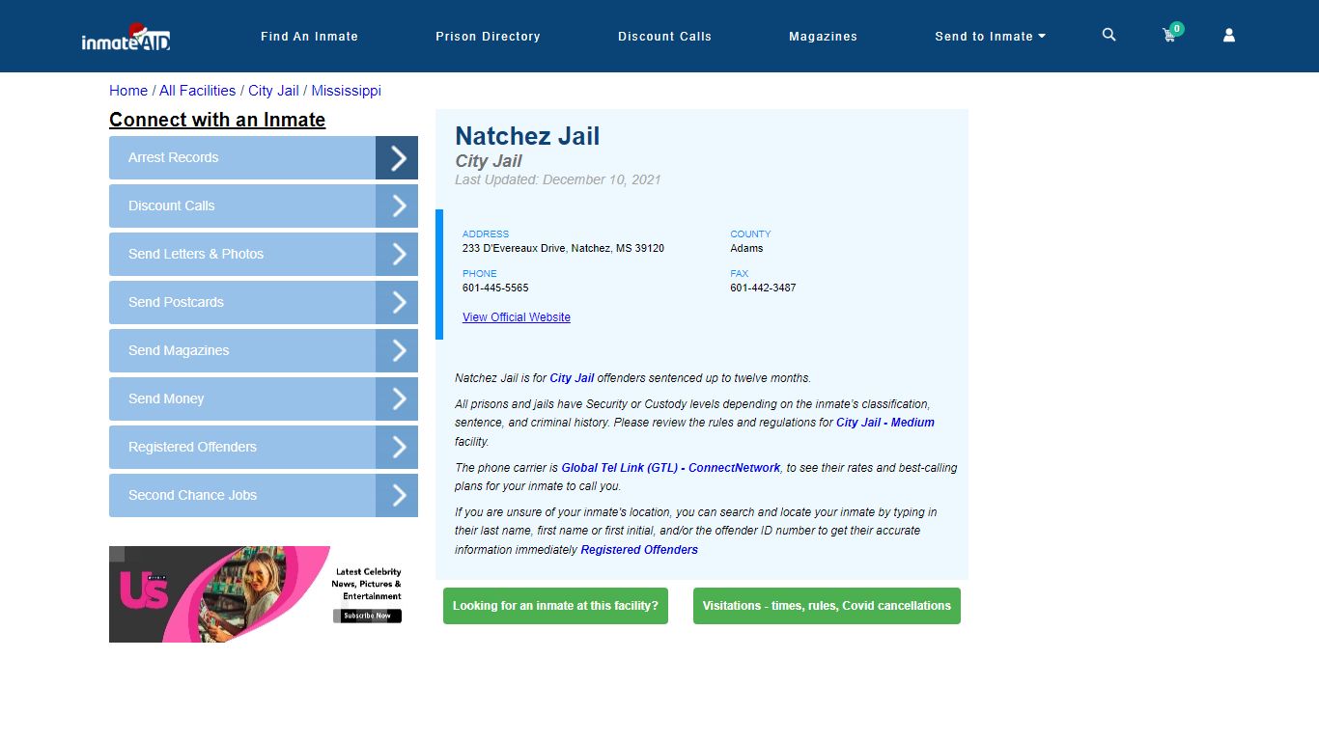Go to Mississippi breadcrumb
1319x741 pixels.
click(346, 91)
